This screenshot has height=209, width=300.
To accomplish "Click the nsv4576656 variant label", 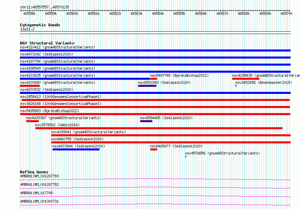I will (x=222, y=153).
